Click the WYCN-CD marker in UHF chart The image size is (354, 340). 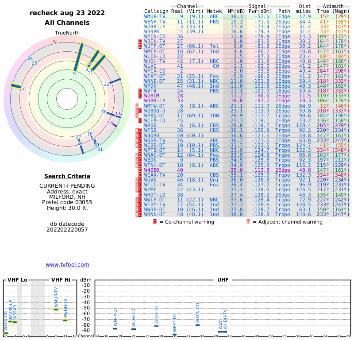tap(197, 325)
